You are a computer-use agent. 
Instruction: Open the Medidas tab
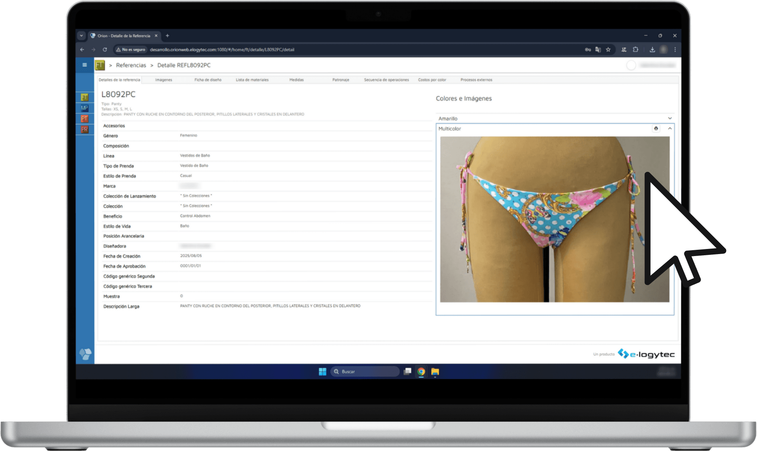click(x=297, y=80)
